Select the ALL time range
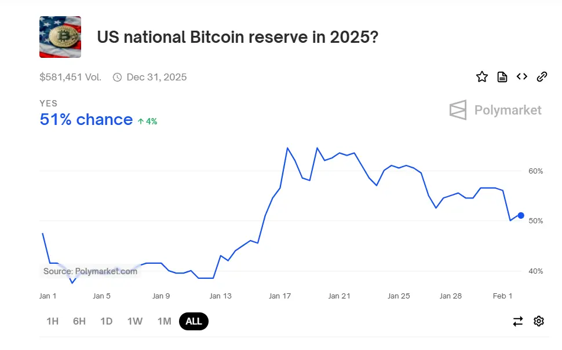This screenshot has width=562, height=350. pyautogui.click(x=194, y=321)
